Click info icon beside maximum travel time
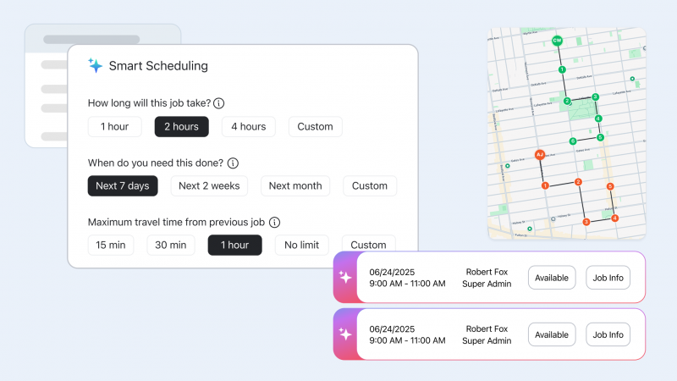 pos(274,223)
